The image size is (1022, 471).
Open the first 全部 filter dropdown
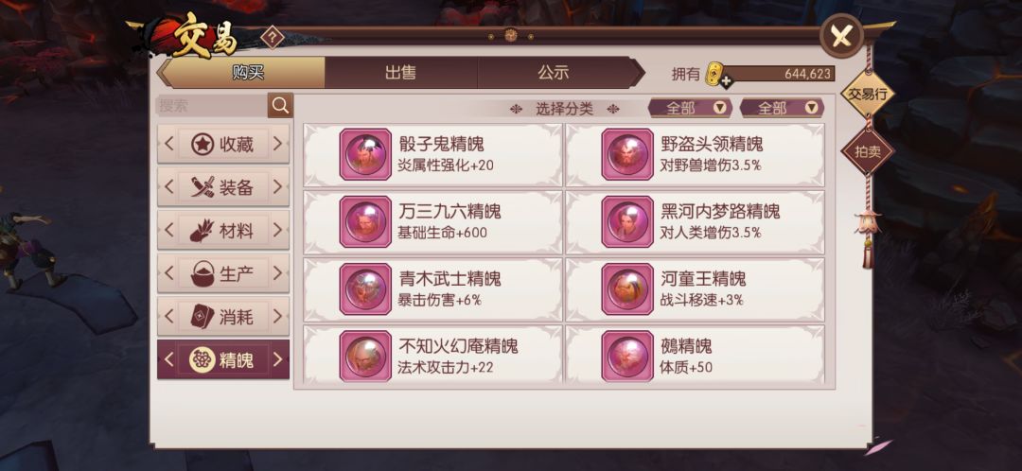click(x=690, y=108)
